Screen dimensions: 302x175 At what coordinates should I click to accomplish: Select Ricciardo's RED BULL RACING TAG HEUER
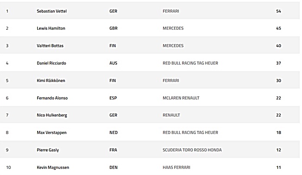pyautogui.click(x=190, y=63)
